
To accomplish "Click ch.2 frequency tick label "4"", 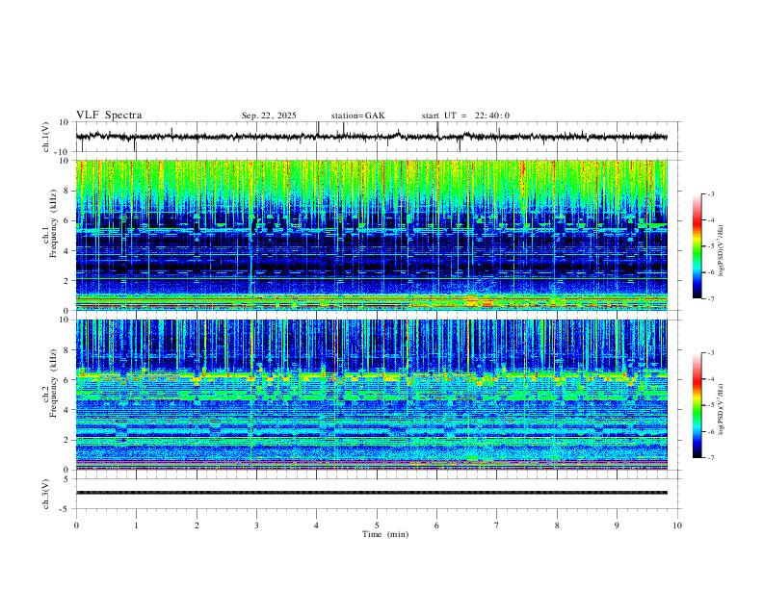I will (x=66, y=410).
